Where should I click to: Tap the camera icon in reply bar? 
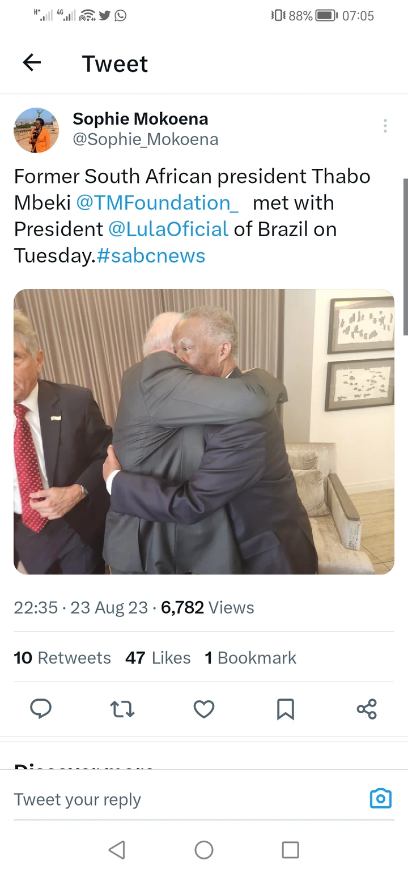[x=381, y=798]
